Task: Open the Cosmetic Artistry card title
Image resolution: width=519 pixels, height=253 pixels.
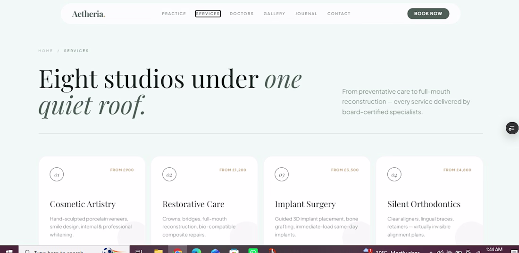Action: [x=83, y=204]
